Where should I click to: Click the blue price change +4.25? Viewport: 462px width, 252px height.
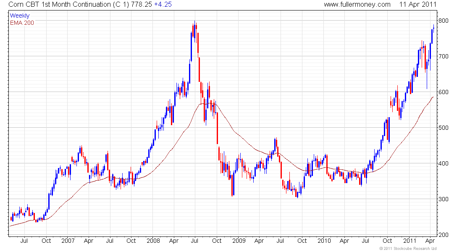163,5
